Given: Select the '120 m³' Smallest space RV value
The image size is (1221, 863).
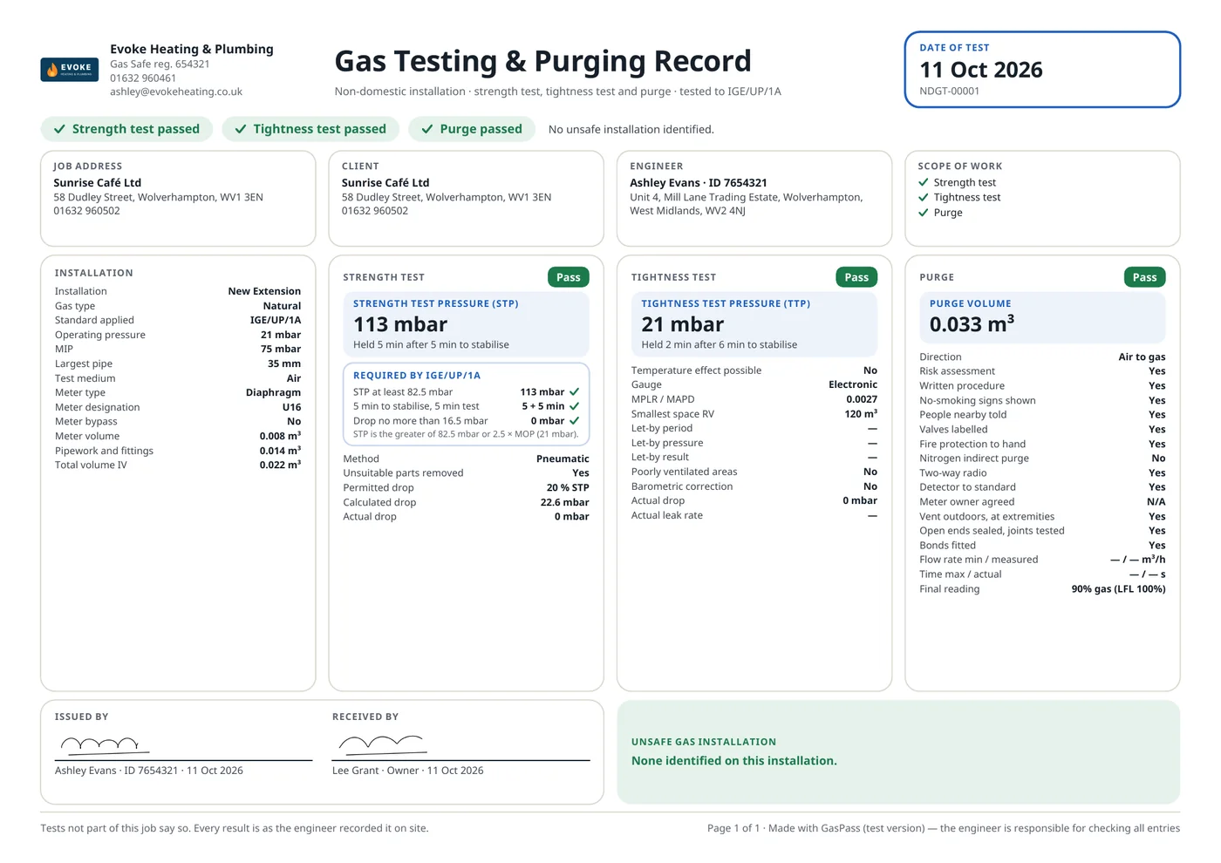Looking at the screenshot, I should click(x=861, y=414).
